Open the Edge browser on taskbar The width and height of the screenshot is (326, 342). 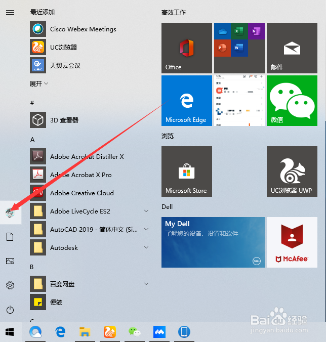point(60,332)
